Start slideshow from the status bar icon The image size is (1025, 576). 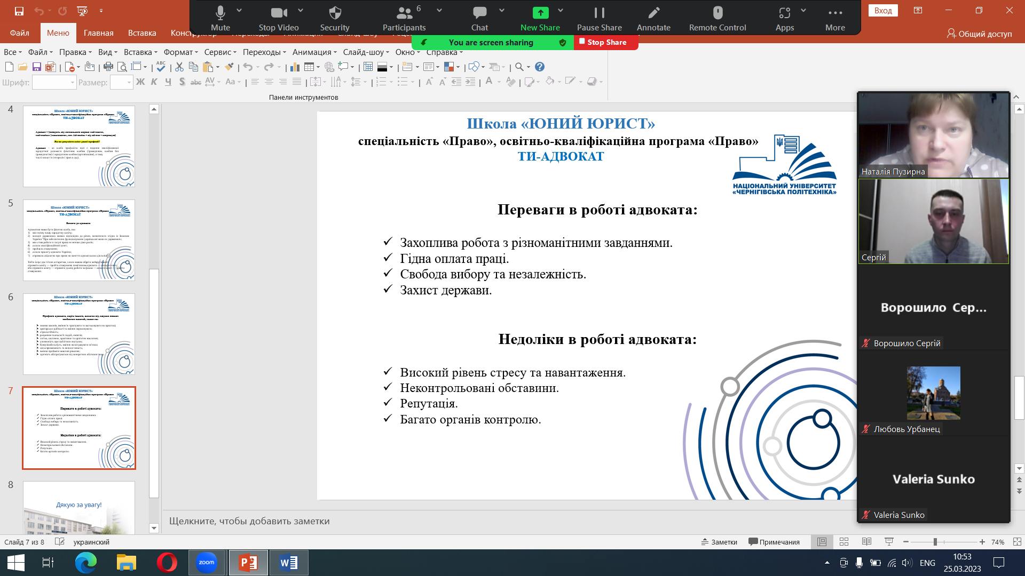tap(889, 542)
